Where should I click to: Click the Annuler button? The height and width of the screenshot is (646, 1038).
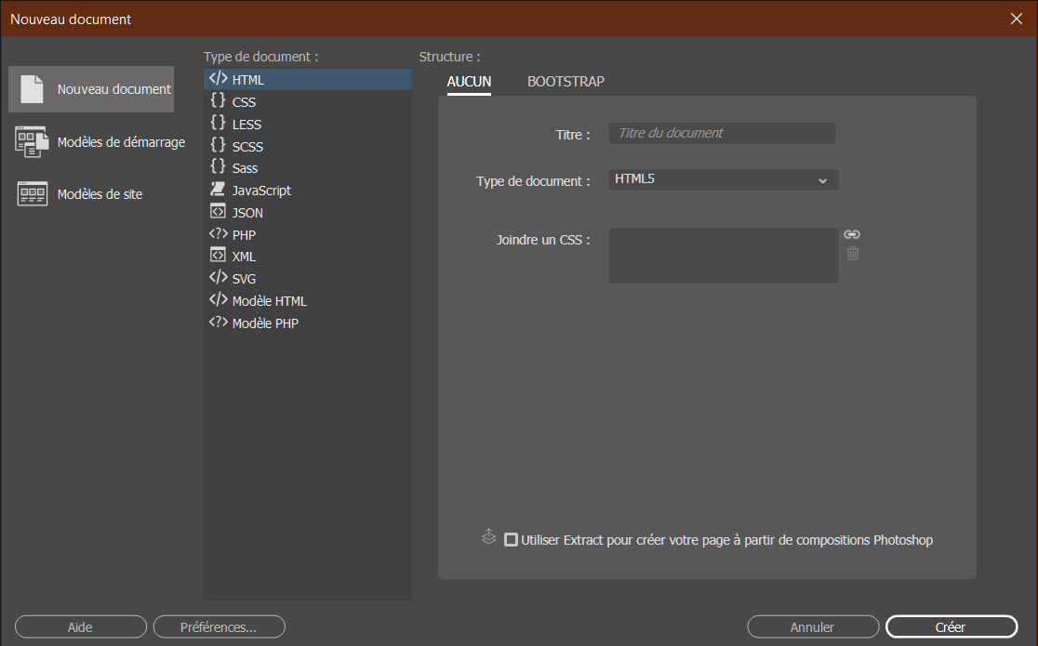click(812, 627)
